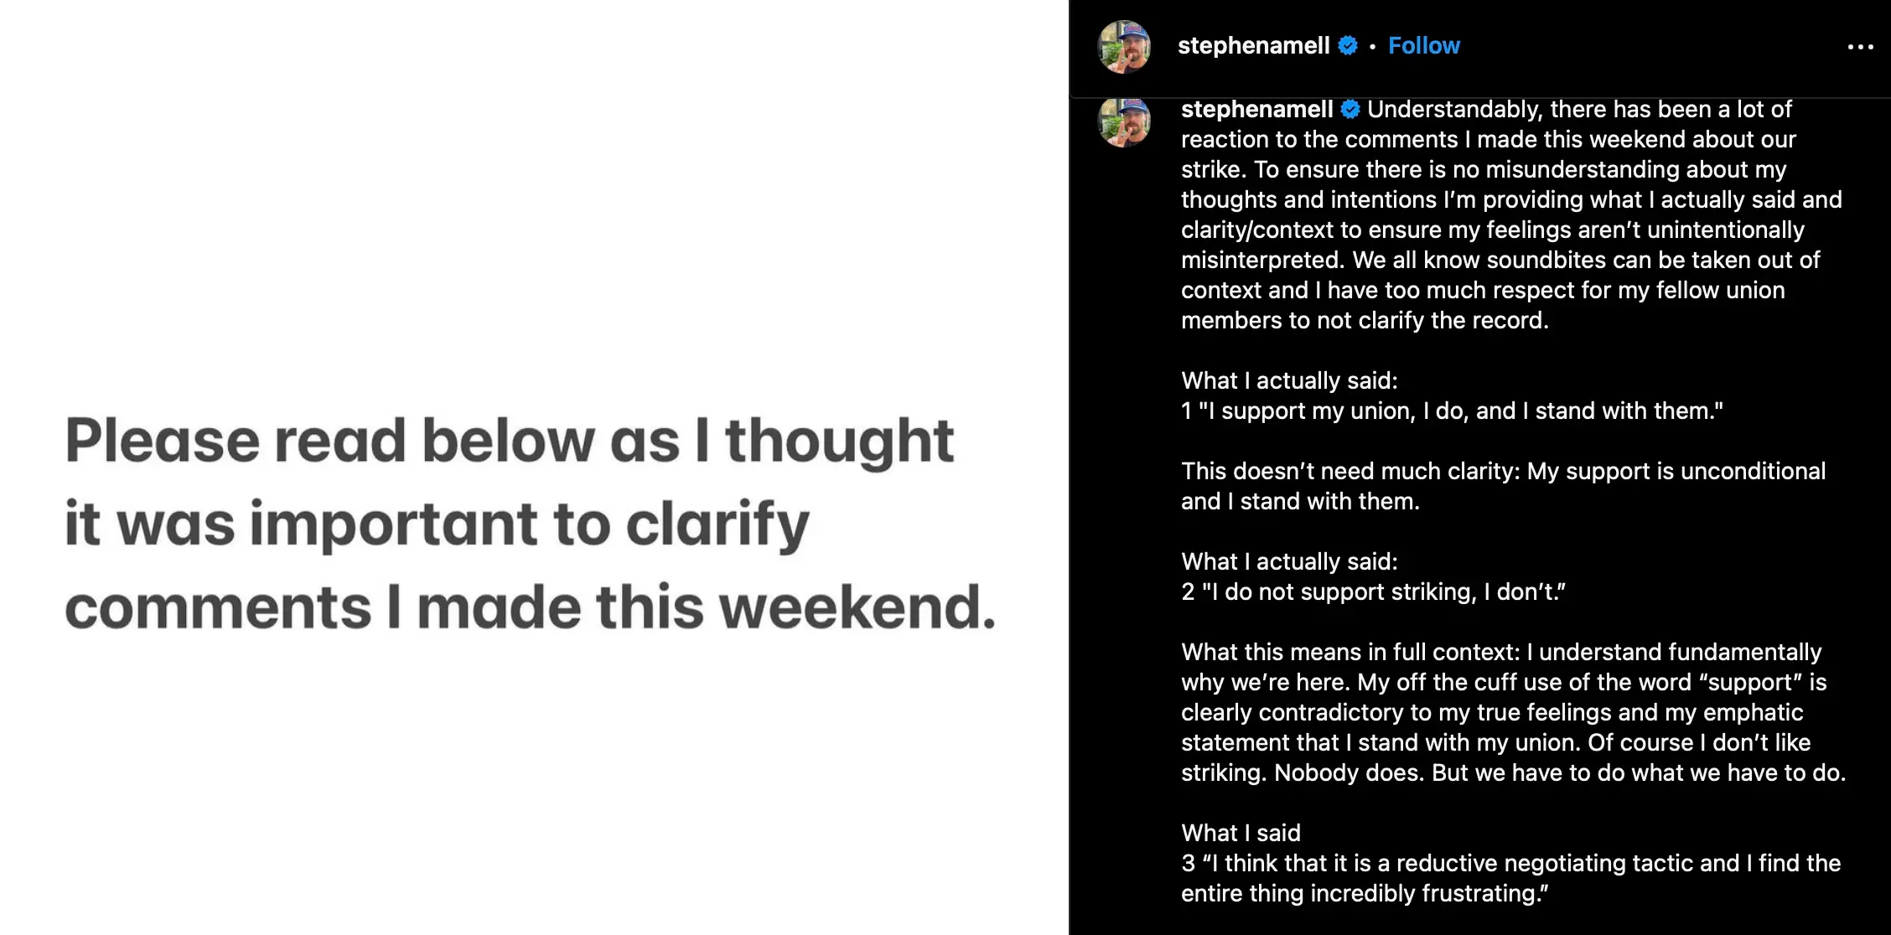1891x935 pixels.
Task: Click stephenamell's profile picture in the header
Action: point(1125,46)
